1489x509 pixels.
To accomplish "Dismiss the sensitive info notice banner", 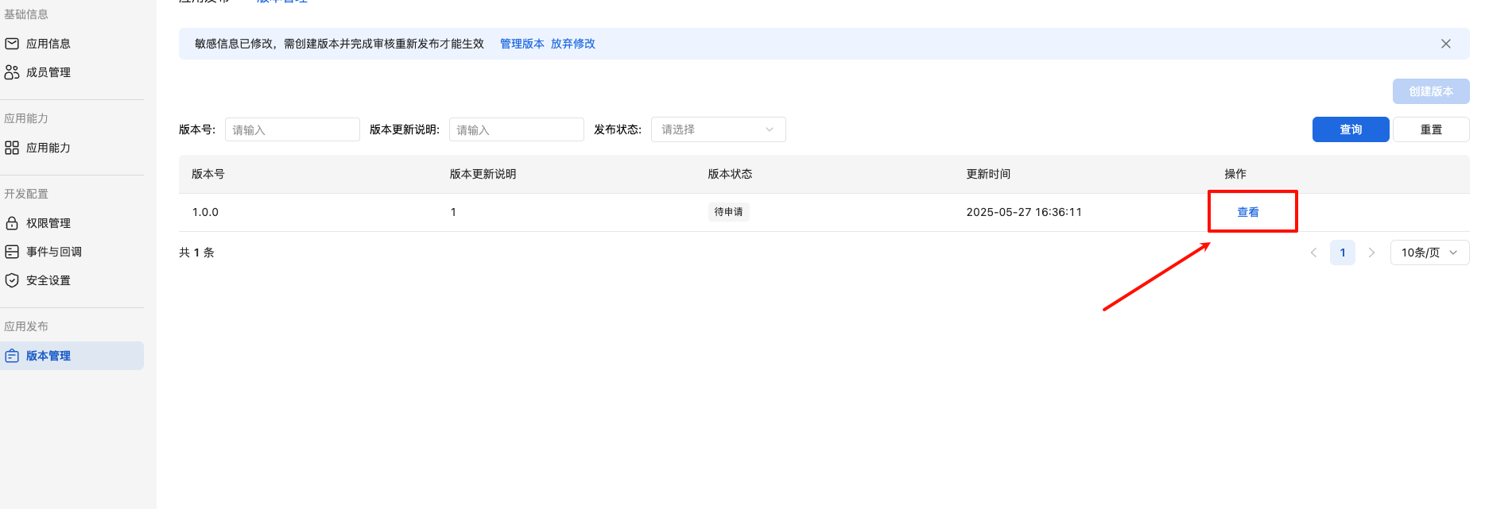I will pyautogui.click(x=1445, y=44).
